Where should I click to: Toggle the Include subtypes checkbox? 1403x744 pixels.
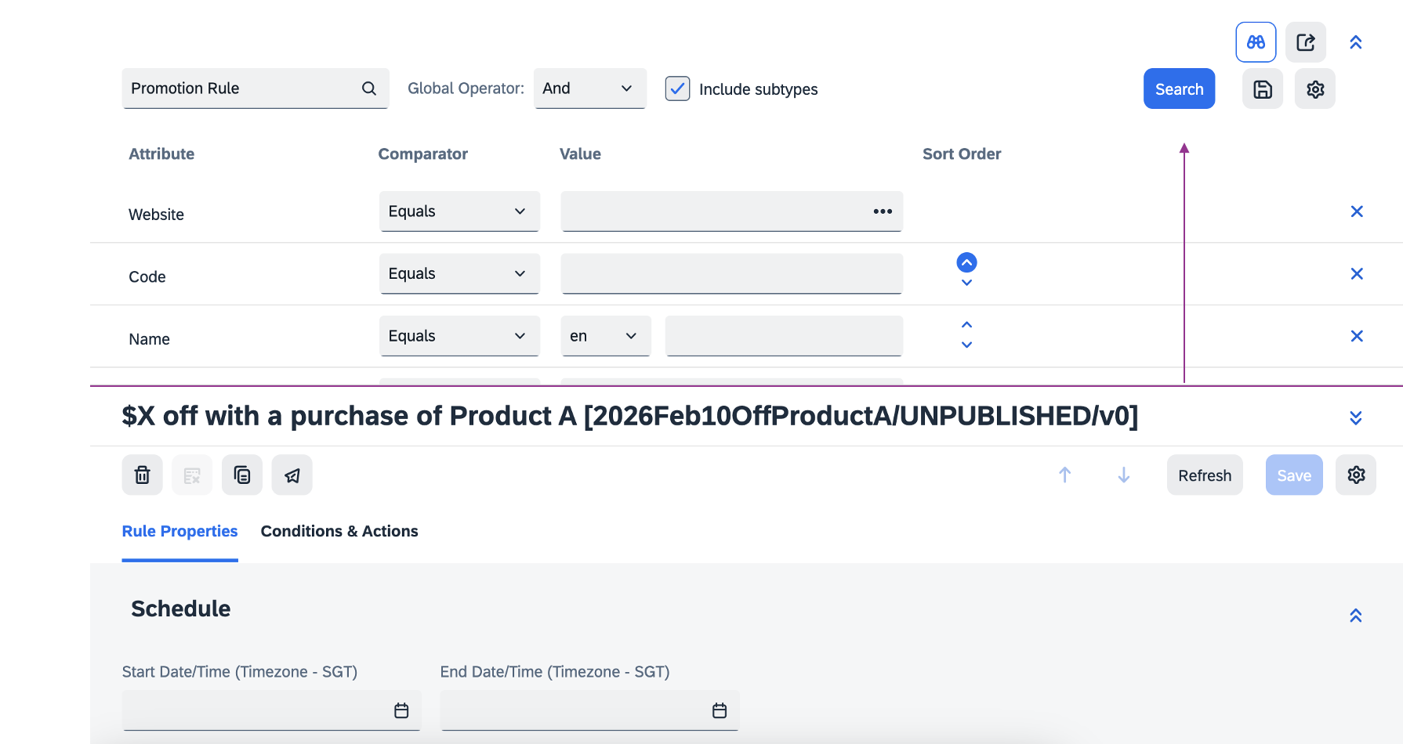tap(677, 89)
